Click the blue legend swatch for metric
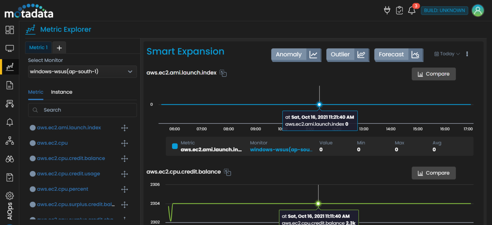Viewport: 492px width, 225px height. tap(175, 146)
